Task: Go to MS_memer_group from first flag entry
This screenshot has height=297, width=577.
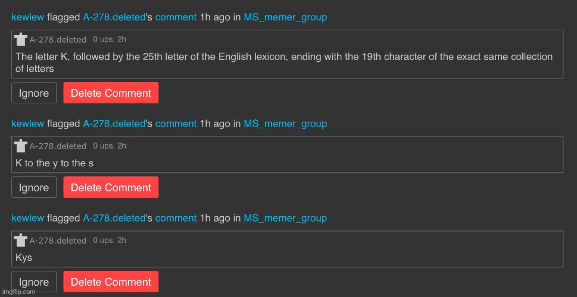Action: click(285, 17)
